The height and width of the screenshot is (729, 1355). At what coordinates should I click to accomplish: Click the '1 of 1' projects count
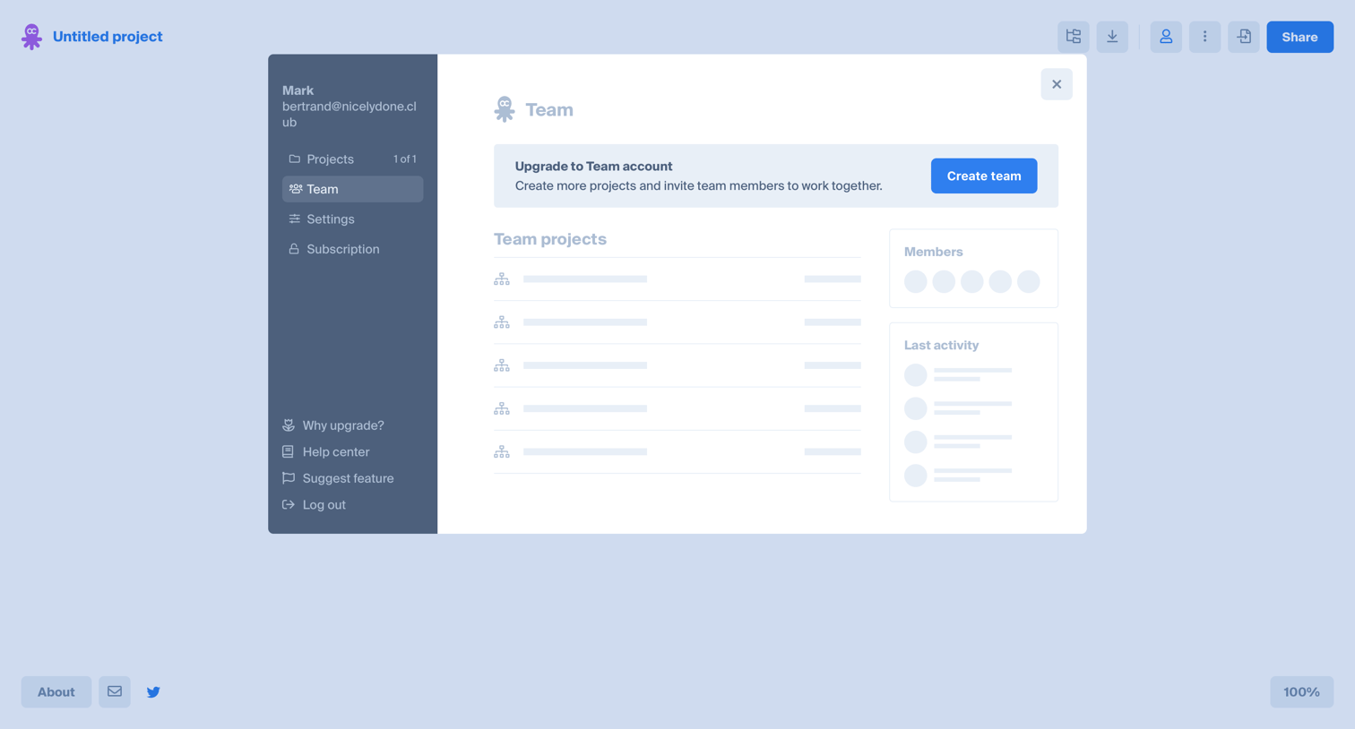(x=405, y=159)
